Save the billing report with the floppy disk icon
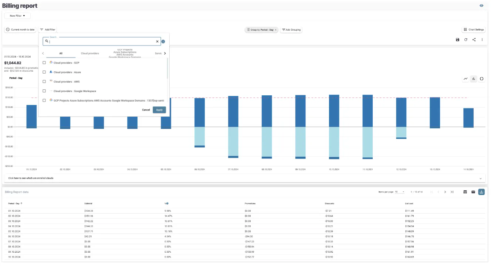 (x=457, y=40)
